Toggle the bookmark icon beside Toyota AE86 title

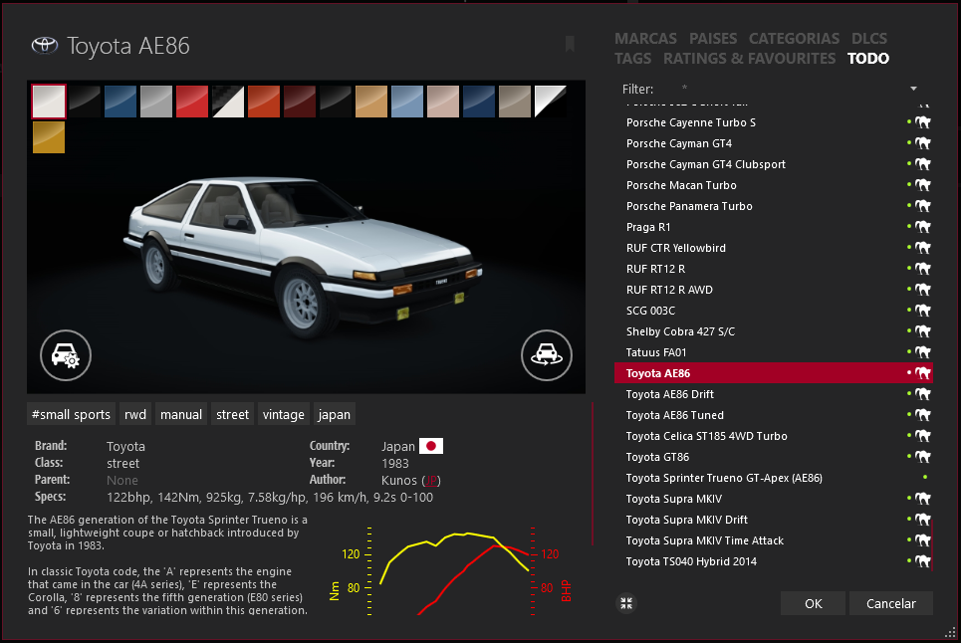tap(570, 44)
